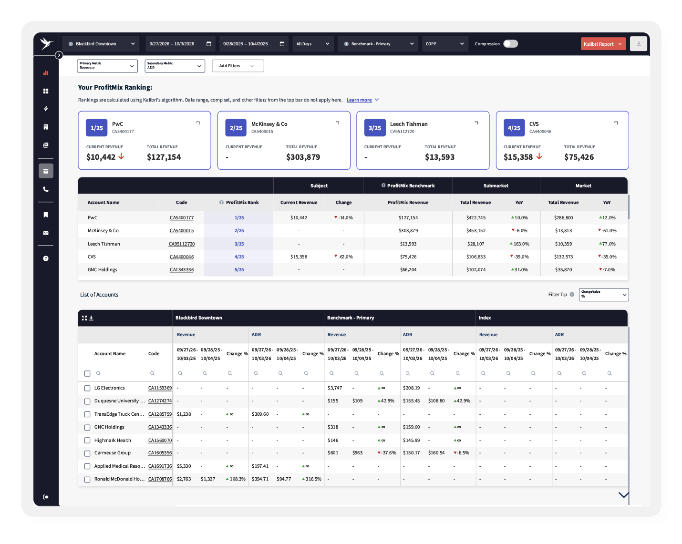682x544 pixels.
Task: Open the phone icon in the sidebar
Action: point(46,189)
